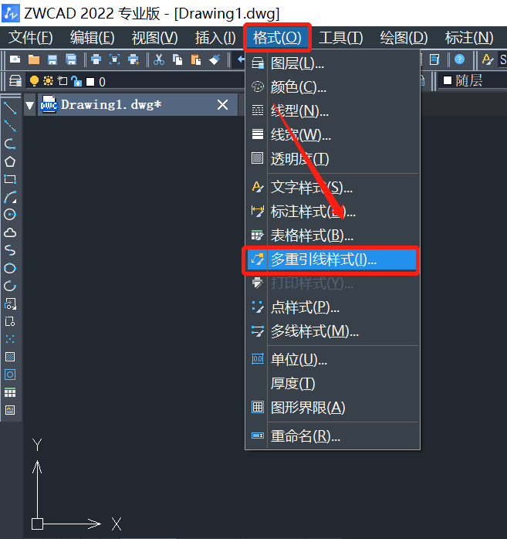Open the 绘图(D) menu
The height and width of the screenshot is (539, 507).
[404, 38]
